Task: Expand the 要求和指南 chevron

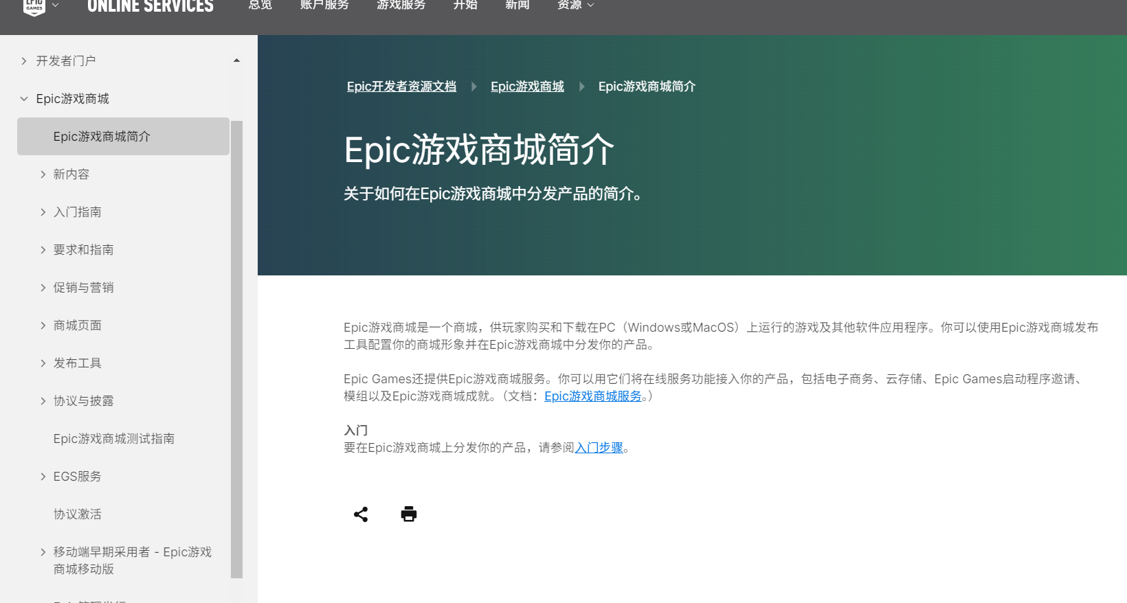Action: 43,250
